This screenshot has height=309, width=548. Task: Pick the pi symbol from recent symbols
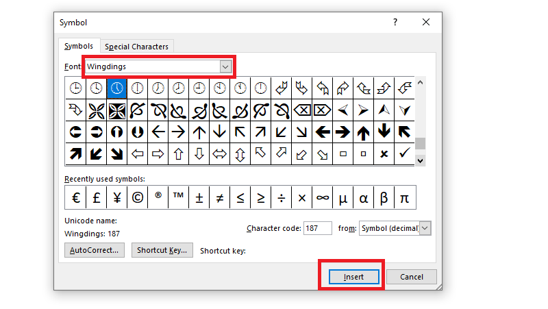404,198
